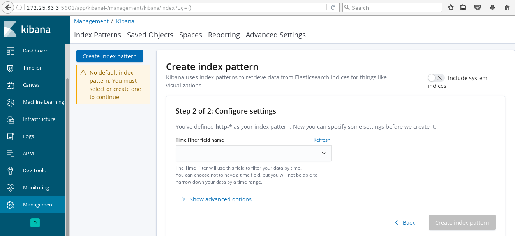Go Back to previous step

click(405, 223)
